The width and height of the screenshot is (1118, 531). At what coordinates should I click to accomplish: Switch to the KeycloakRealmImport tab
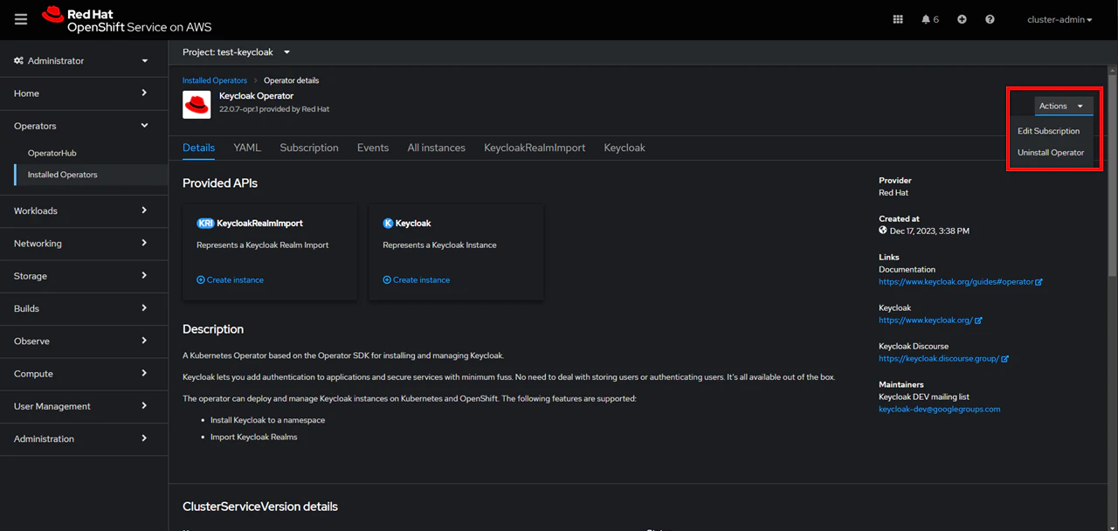tap(535, 148)
